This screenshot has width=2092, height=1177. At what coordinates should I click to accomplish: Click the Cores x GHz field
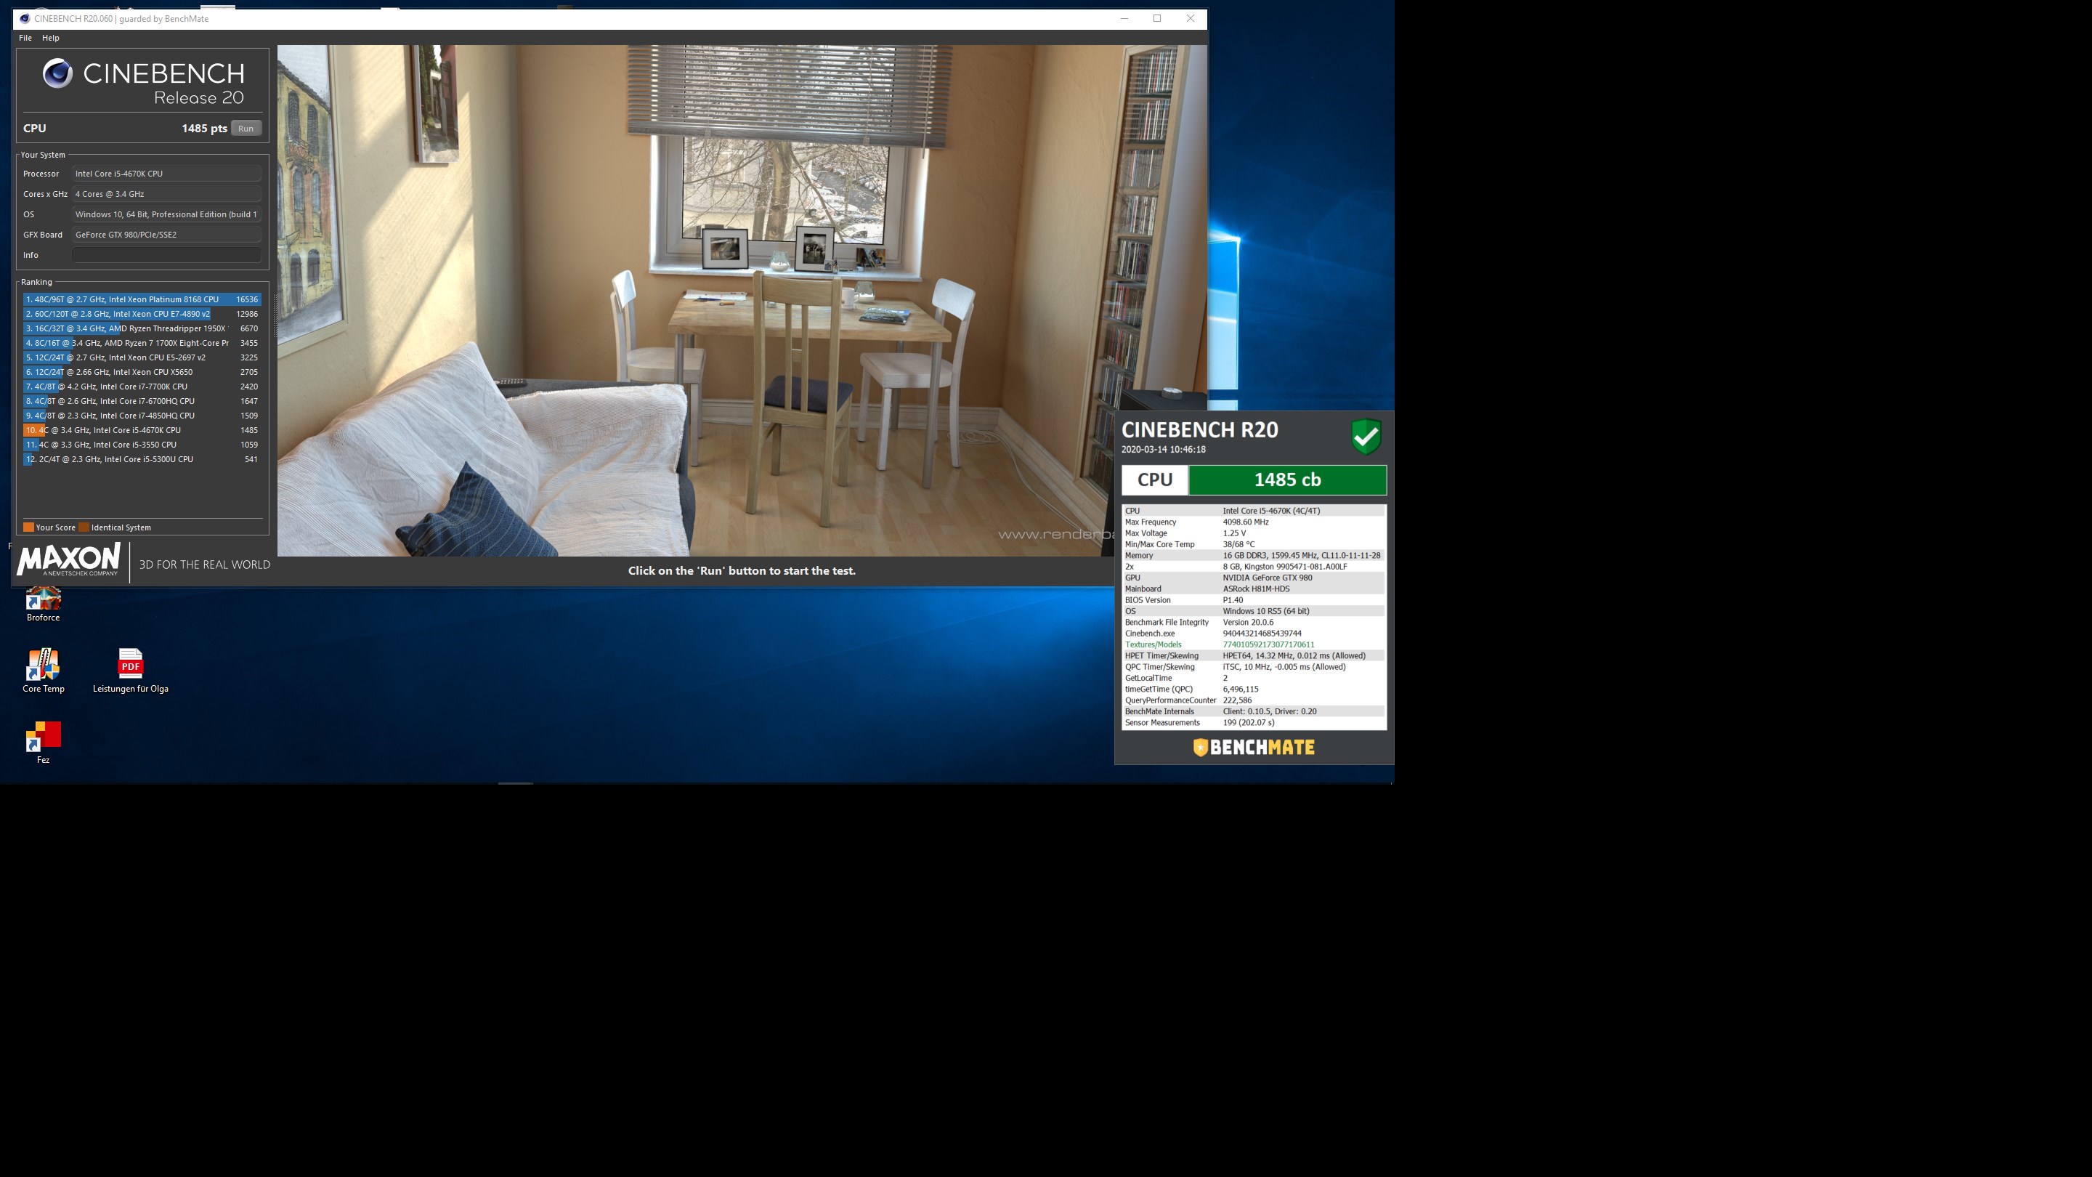[x=166, y=194]
